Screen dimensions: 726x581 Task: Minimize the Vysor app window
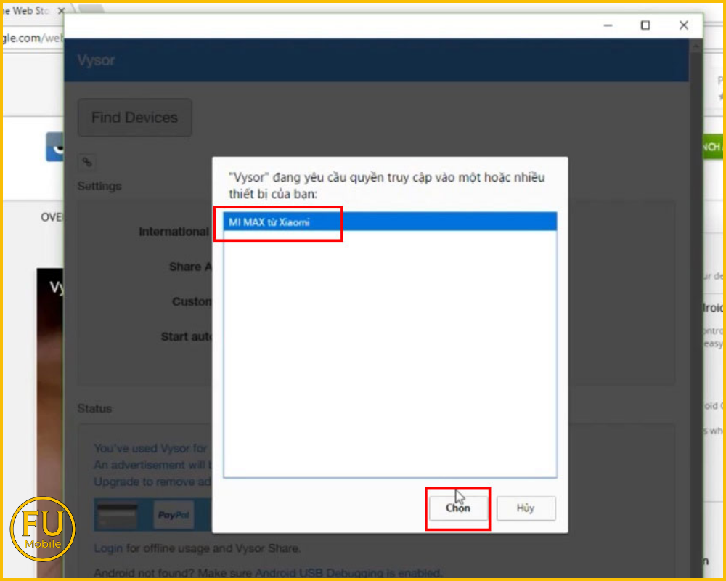608,25
